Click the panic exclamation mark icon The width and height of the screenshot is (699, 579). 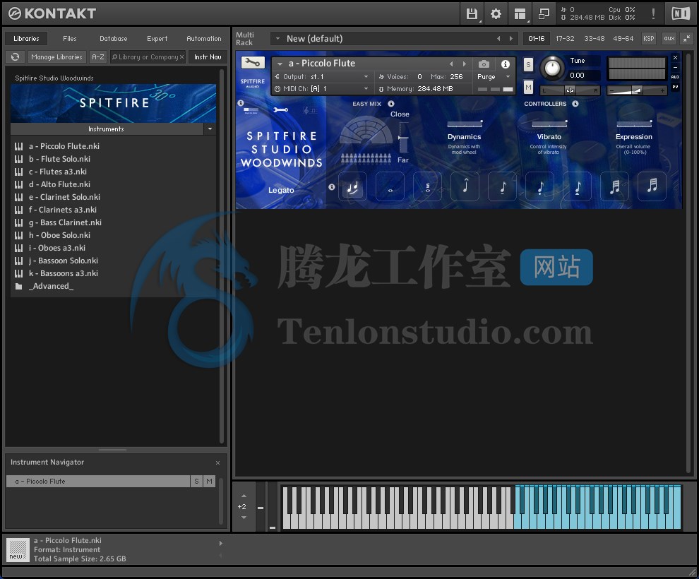[654, 14]
